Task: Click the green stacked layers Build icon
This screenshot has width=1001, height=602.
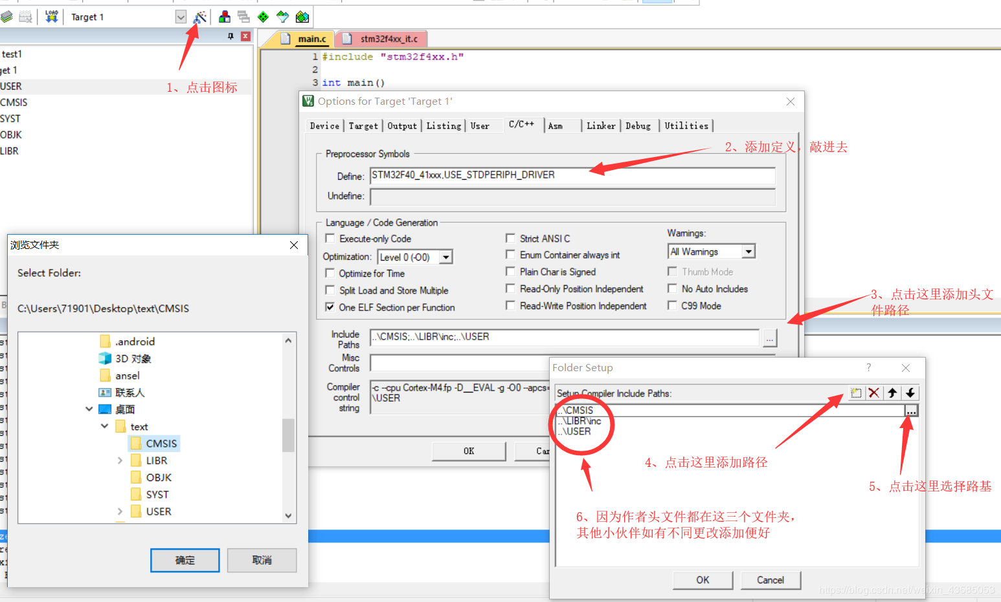Action: (6, 17)
